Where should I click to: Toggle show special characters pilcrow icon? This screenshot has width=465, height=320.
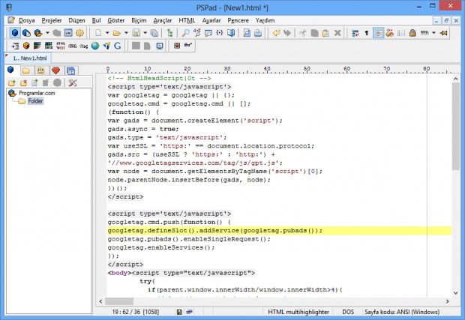(367, 33)
